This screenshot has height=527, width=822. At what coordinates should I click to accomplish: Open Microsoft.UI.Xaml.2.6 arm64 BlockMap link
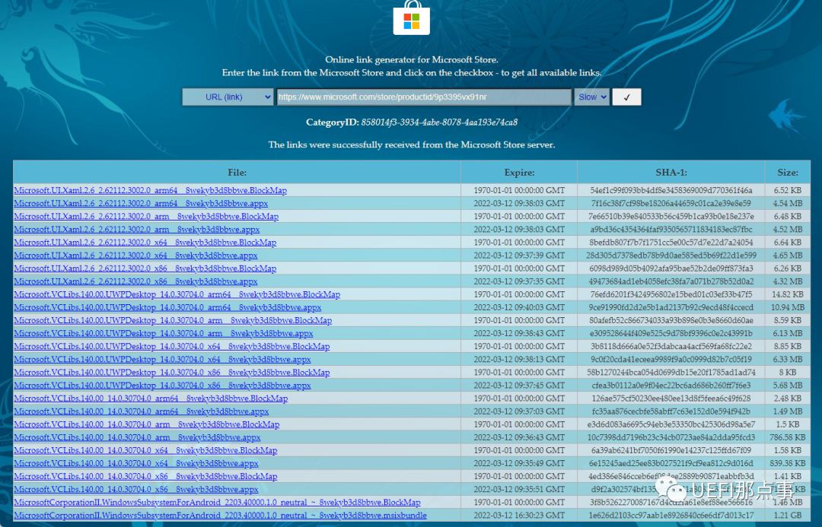point(150,191)
